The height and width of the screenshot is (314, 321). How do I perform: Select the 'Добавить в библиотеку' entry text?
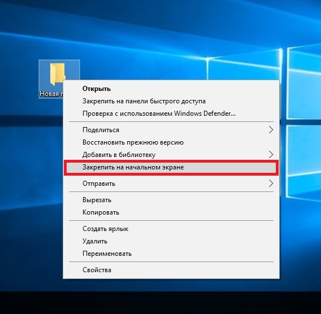coord(119,155)
